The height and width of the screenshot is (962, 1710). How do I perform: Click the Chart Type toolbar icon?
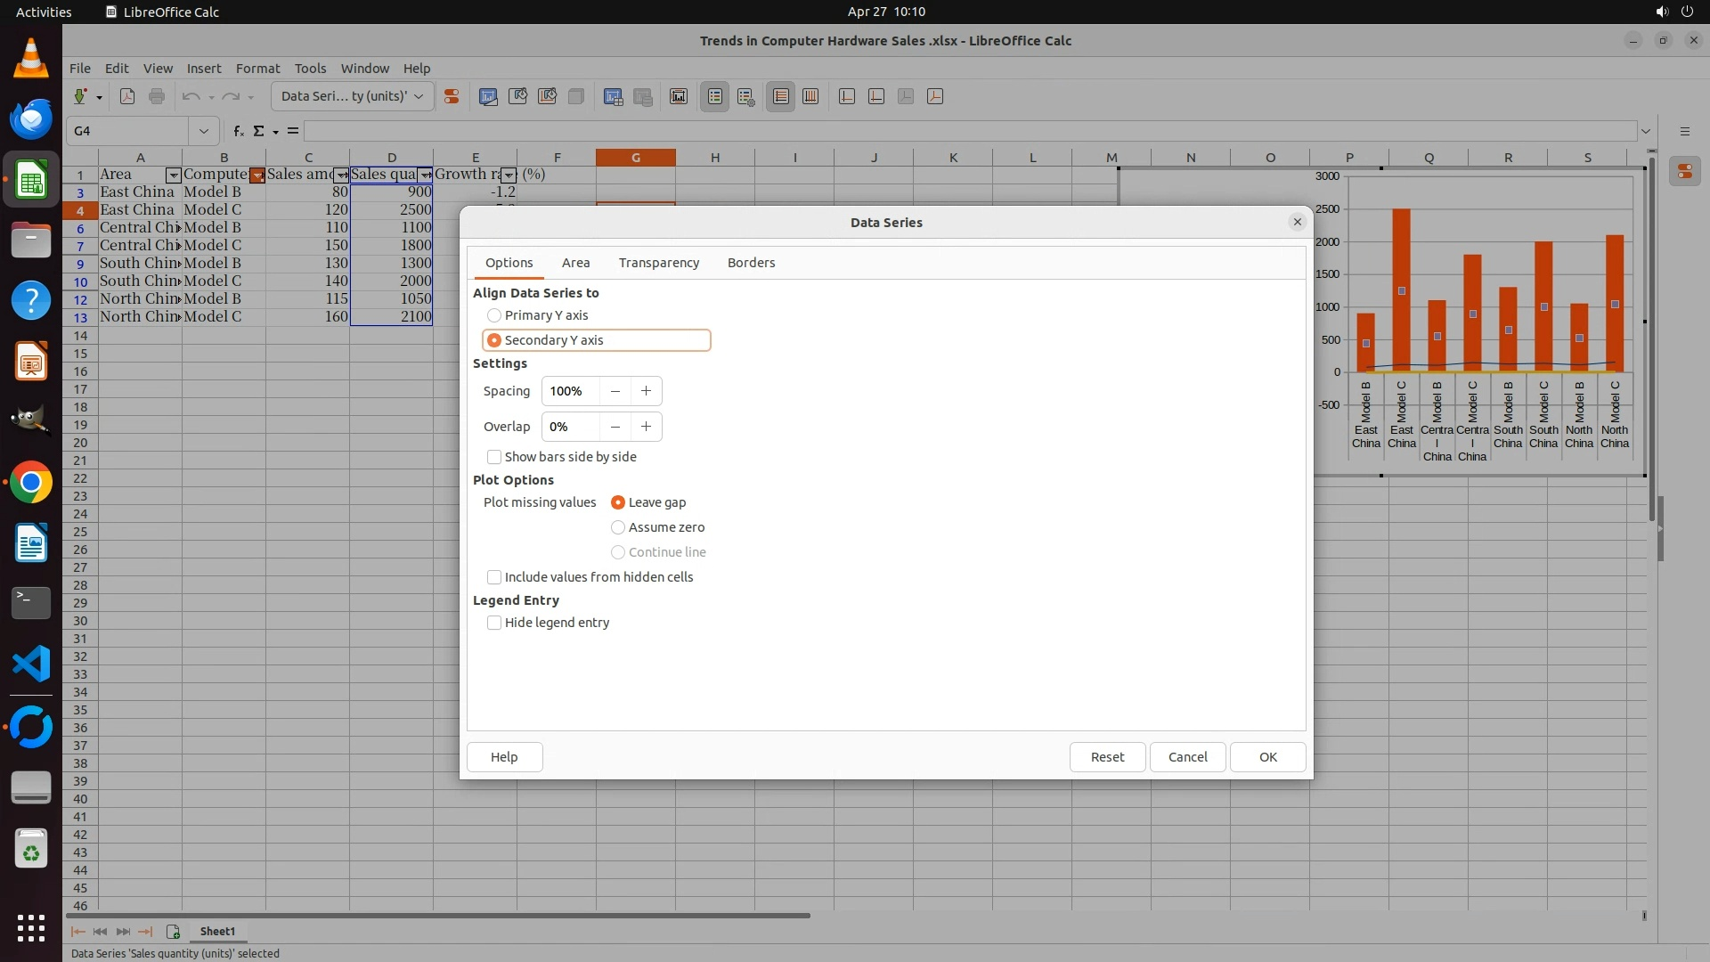[x=488, y=97]
